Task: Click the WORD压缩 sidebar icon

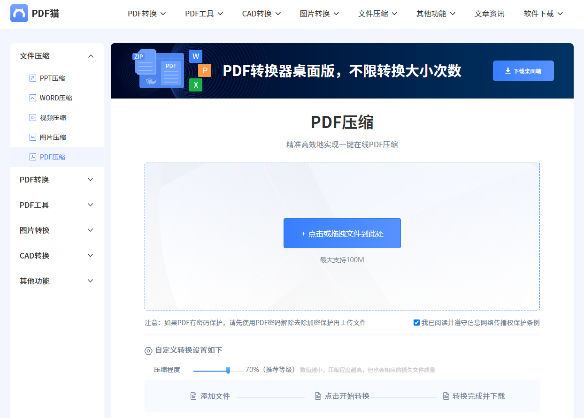Action: [32, 98]
